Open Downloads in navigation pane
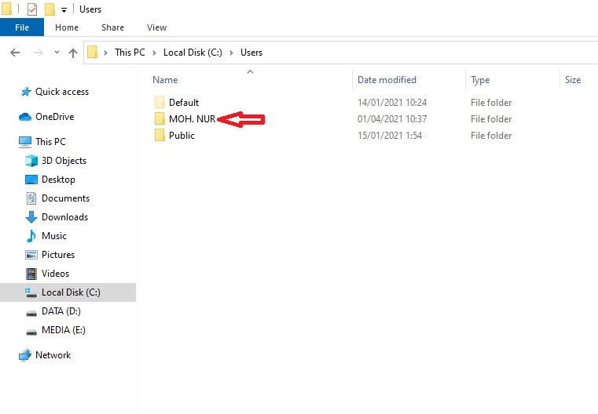 pyautogui.click(x=65, y=217)
